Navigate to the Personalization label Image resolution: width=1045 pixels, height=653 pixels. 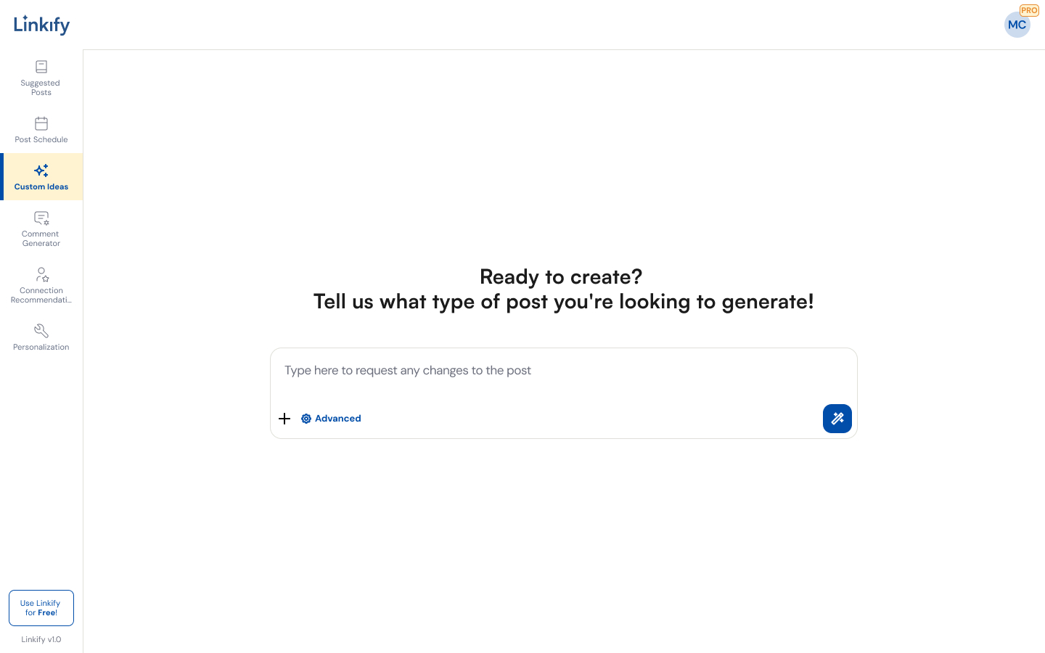point(41,348)
